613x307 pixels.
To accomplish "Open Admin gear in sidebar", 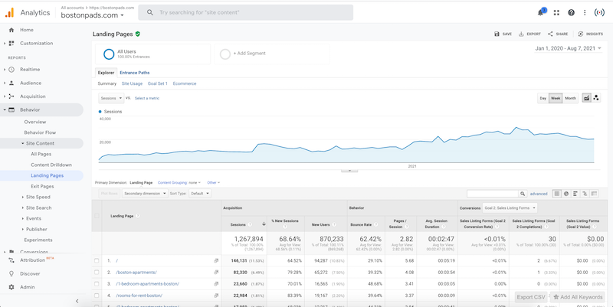I will 11,287.
